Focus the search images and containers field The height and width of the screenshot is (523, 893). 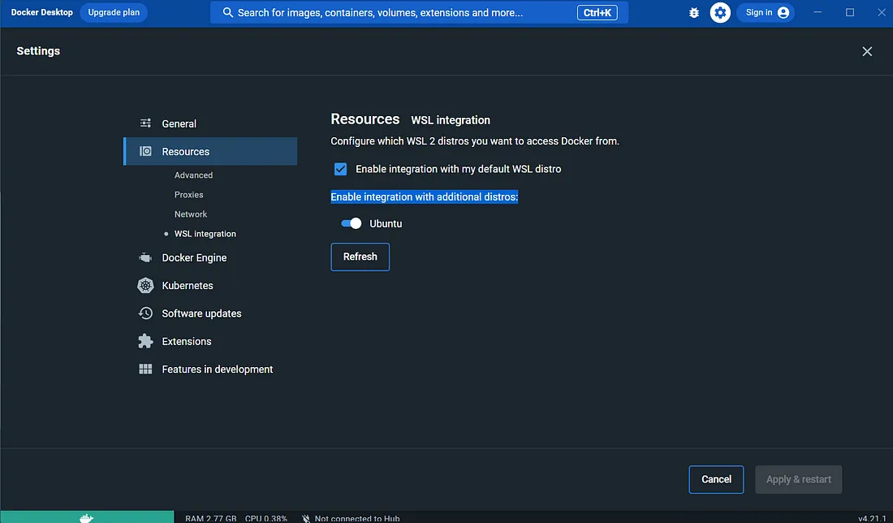pos(419,12)
